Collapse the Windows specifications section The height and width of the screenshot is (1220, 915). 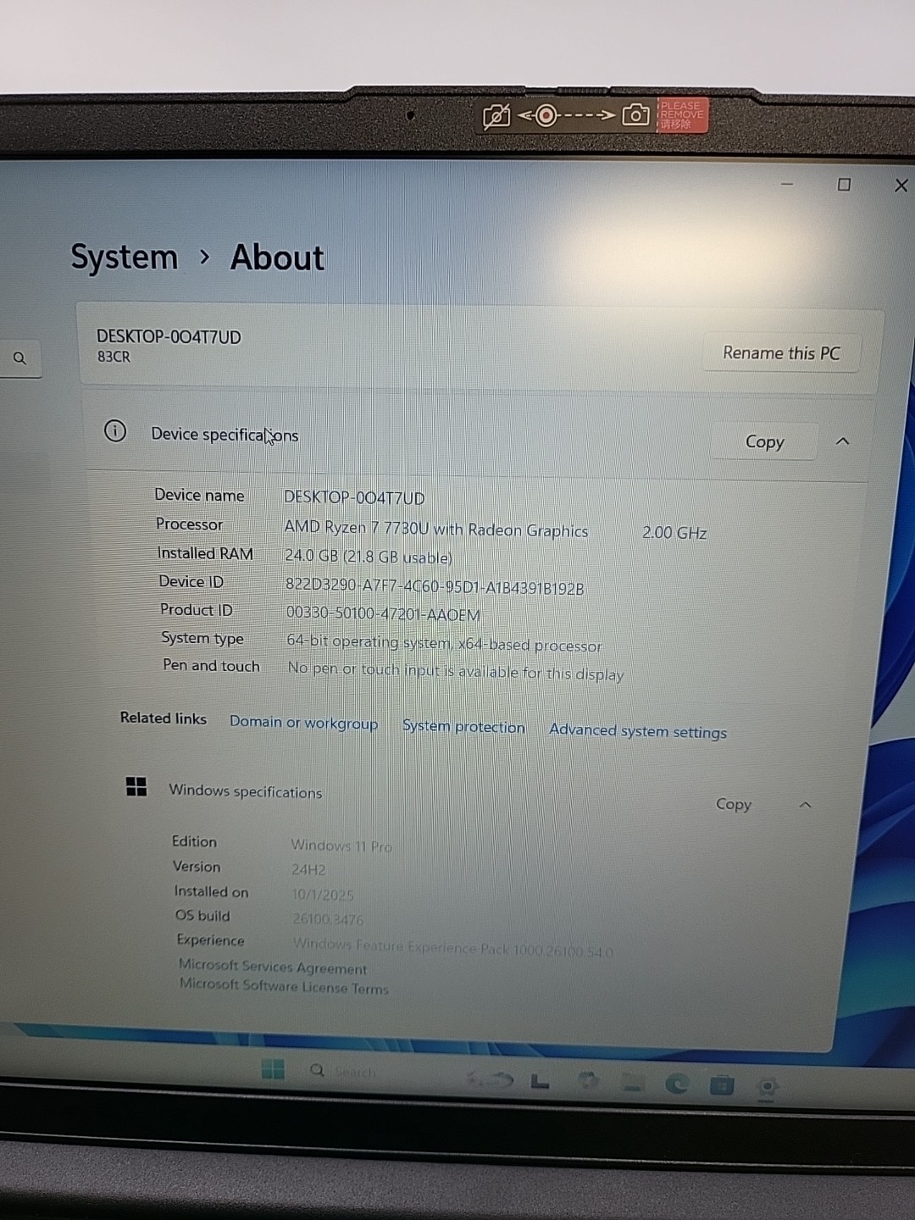(x=806, y=805)
